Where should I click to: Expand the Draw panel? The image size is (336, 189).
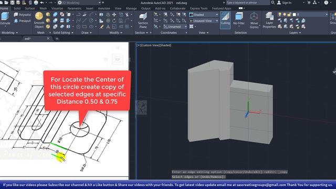(x=87, y=33)
